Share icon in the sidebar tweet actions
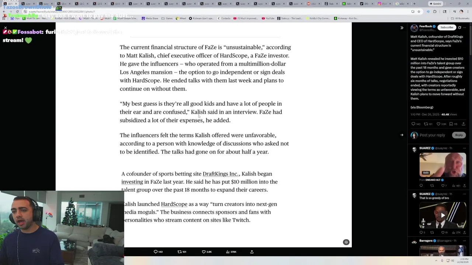The image size is (472, 265). coord(464,124)
